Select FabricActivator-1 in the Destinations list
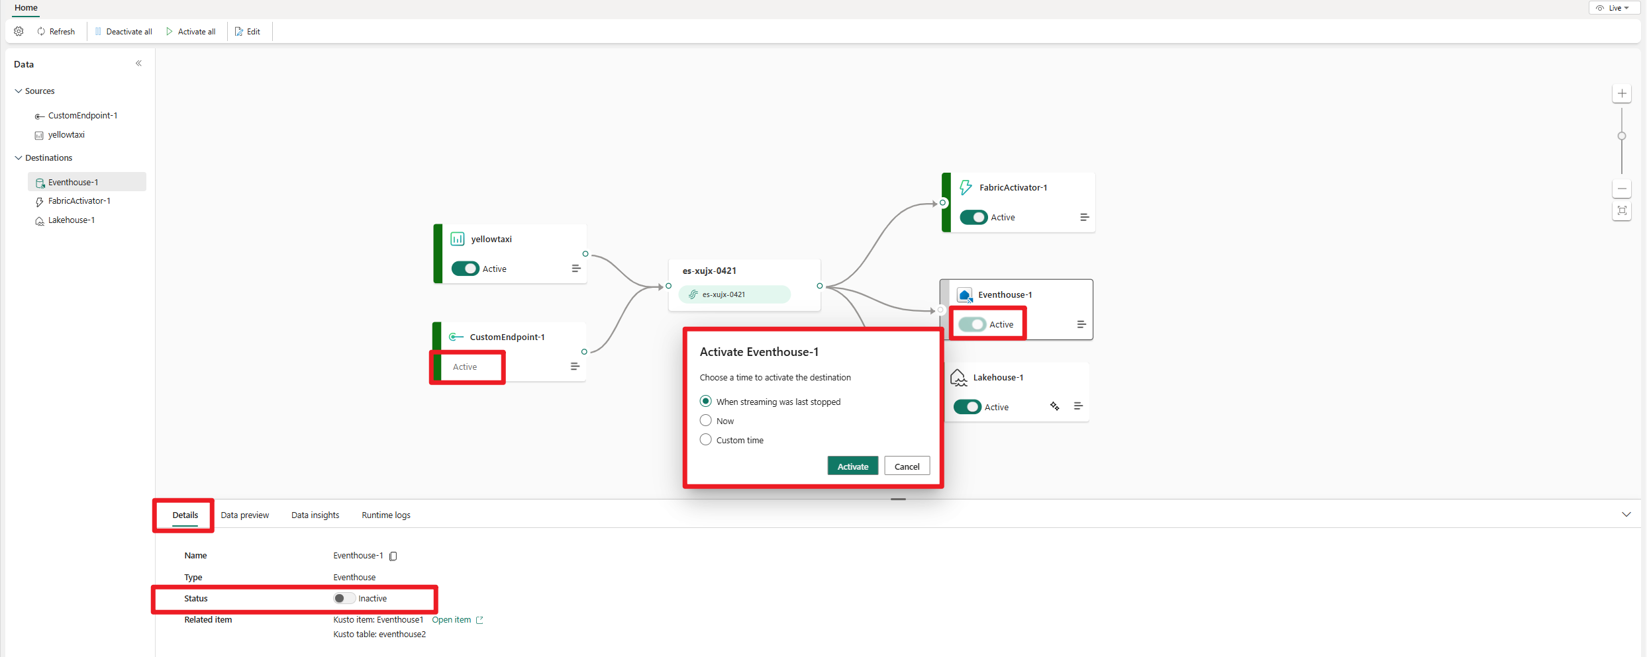Screen dimensions: 1647x657 pos(79,200)
